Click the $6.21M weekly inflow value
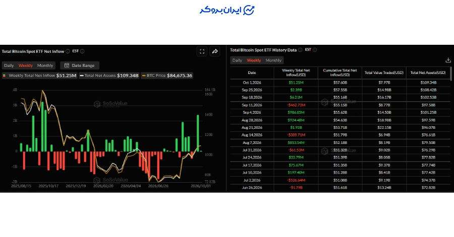Screen dimensions: 454x237 point(296,98)
